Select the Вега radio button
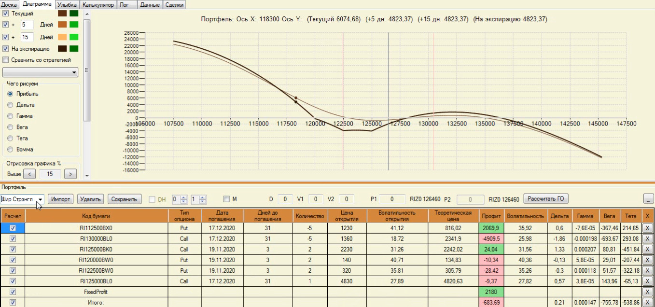The height and width of the screenshot is (307, 655). click(x=10, y=127)
